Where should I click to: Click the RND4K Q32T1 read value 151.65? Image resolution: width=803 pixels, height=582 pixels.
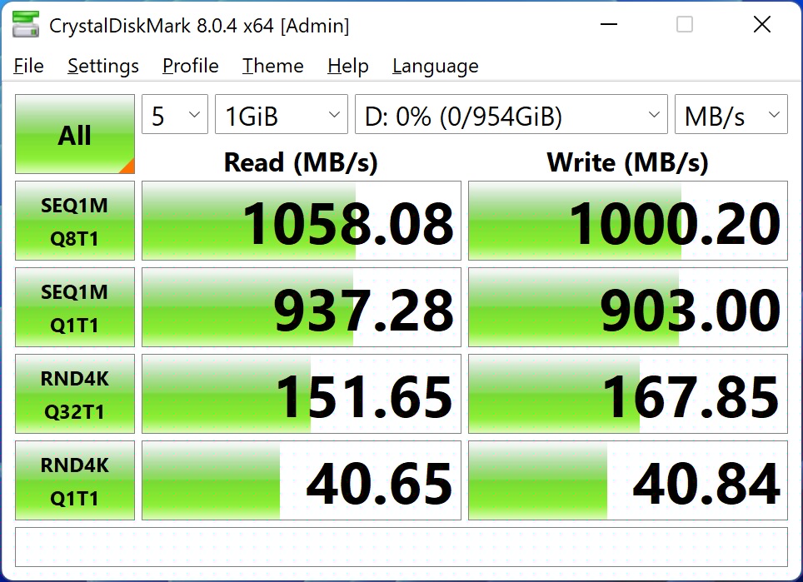302,394
